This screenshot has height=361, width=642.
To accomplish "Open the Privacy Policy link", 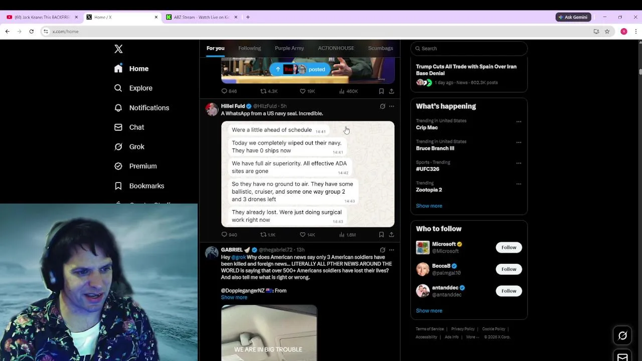I will click(x=463, y=329).
